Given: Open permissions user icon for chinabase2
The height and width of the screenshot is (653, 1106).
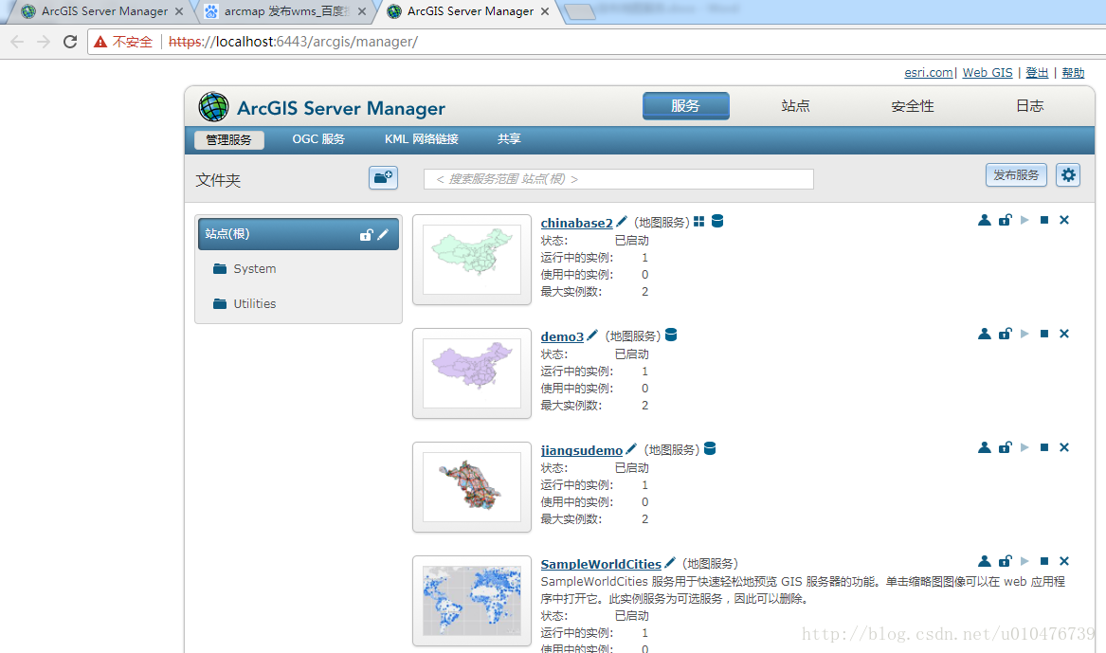Looking at the screenshot, I should [985, 220].
